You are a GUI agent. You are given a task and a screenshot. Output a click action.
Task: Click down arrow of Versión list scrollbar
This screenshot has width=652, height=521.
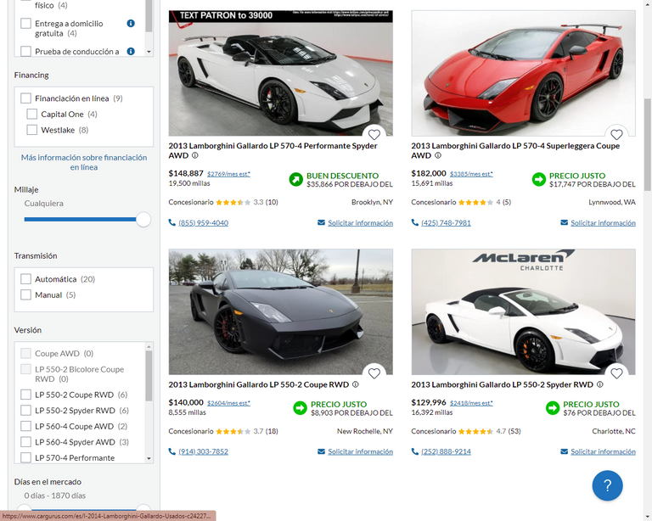pyautogui.click(x=149, y=459)
